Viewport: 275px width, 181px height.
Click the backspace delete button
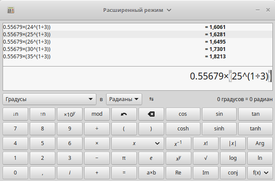pyautogui.click(x=151, y=114)
